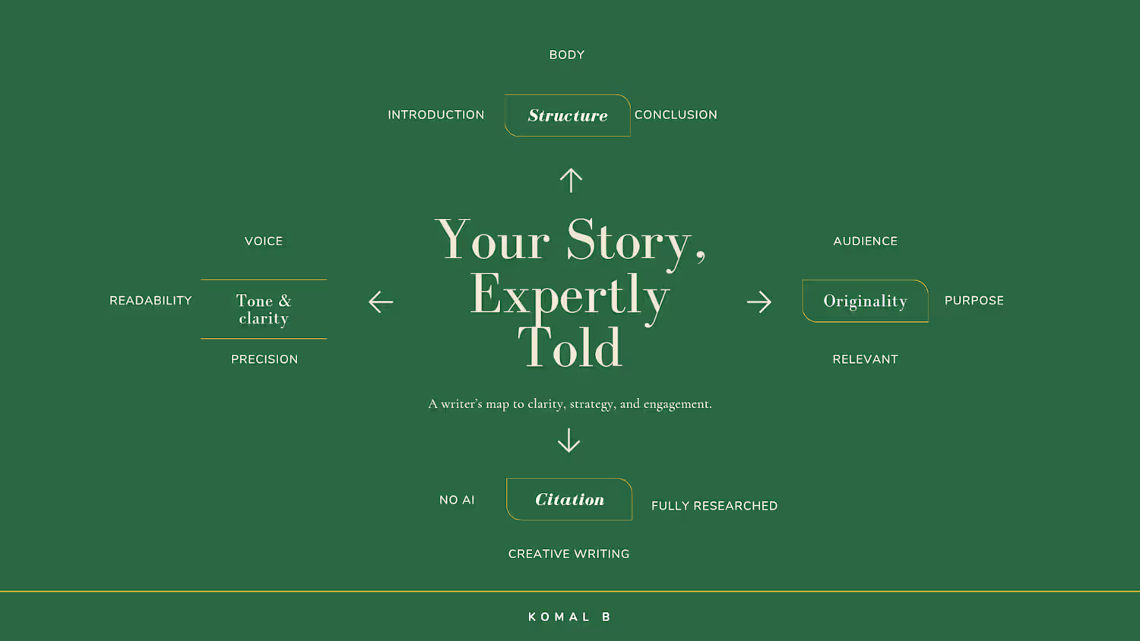
Task: Select the Tone & clarity box
Action: coord(264,309)
